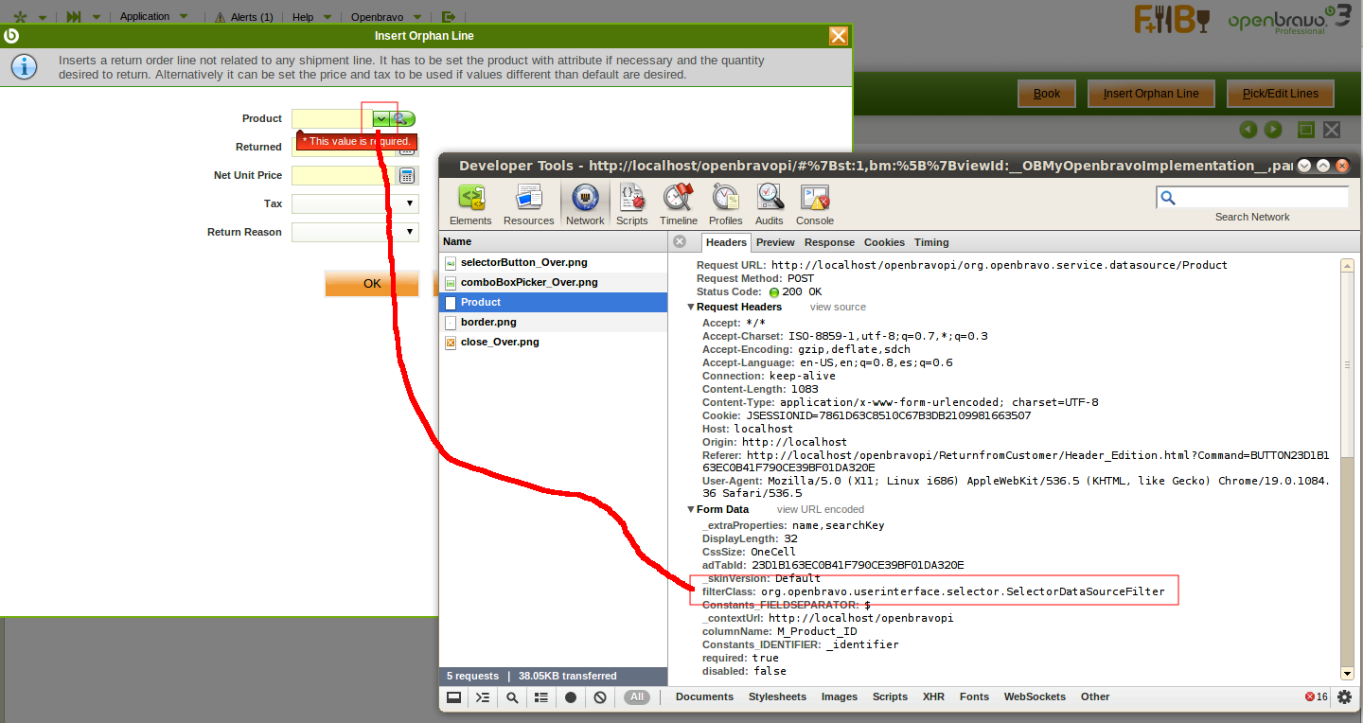
Task: Switch to the Preview tab
Action: 775,242
